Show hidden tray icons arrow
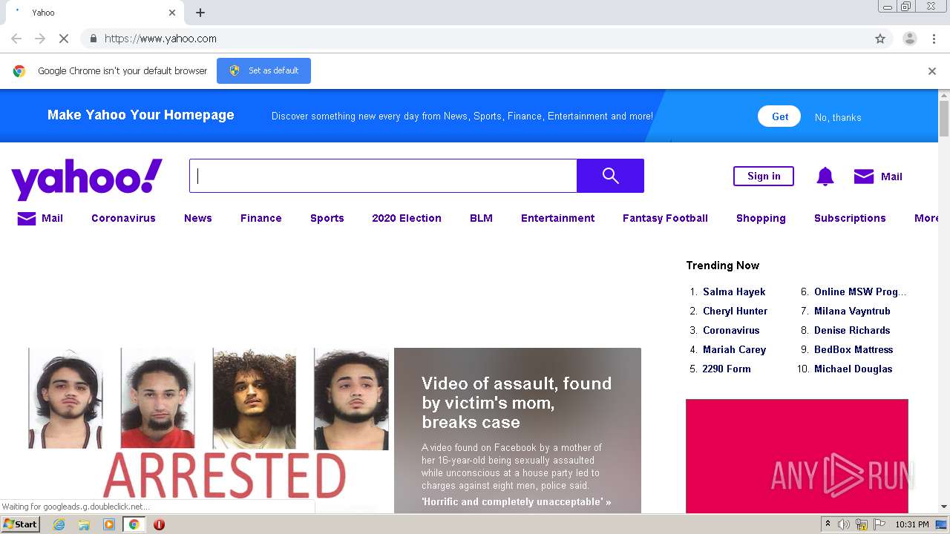This screenshot has height=534, width=950. click(x=828, y=524)
